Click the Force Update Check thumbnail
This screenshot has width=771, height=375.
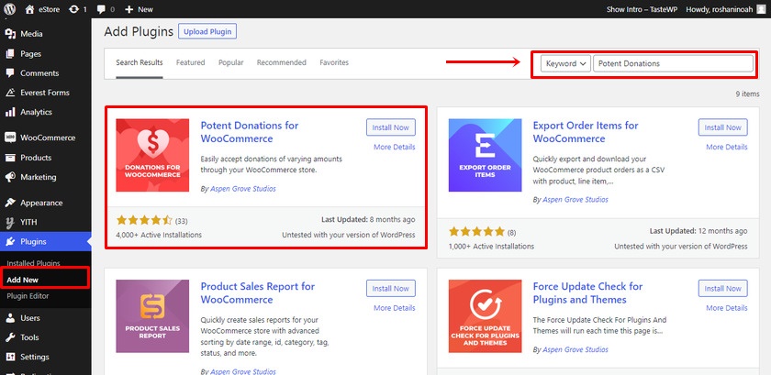tap(485, 316)
